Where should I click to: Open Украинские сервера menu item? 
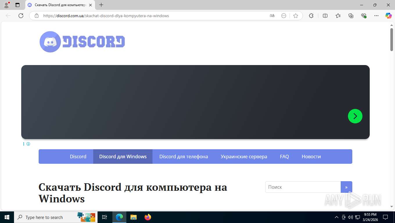pyautogui.click(x=244, y=157)
